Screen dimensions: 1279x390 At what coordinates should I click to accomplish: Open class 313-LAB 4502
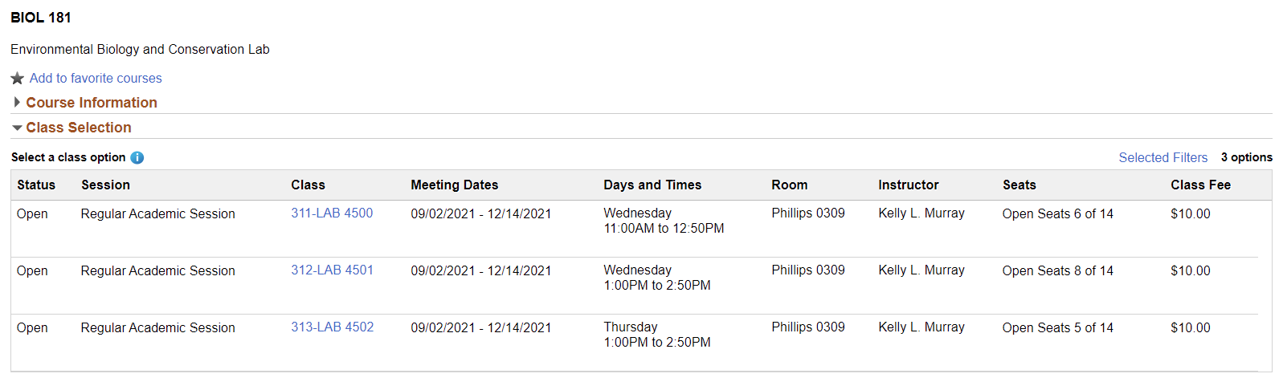click(332, 327)
